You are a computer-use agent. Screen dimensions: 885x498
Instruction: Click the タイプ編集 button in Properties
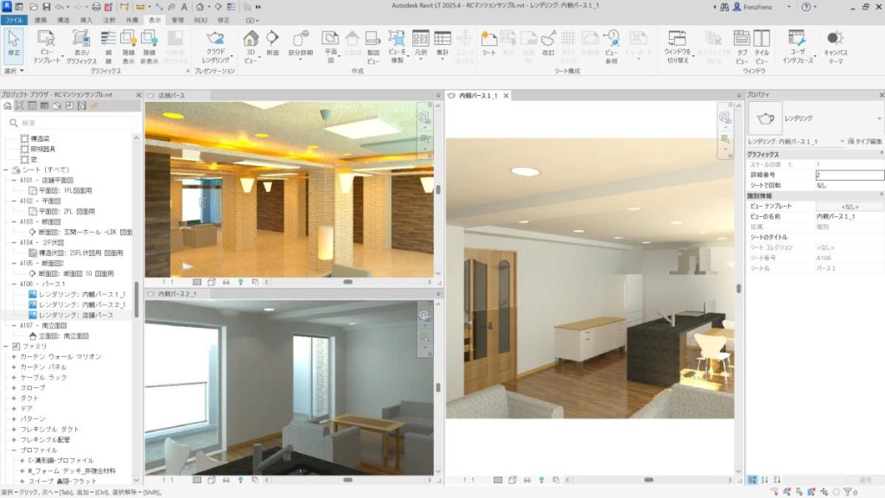[x=865, y=140]
